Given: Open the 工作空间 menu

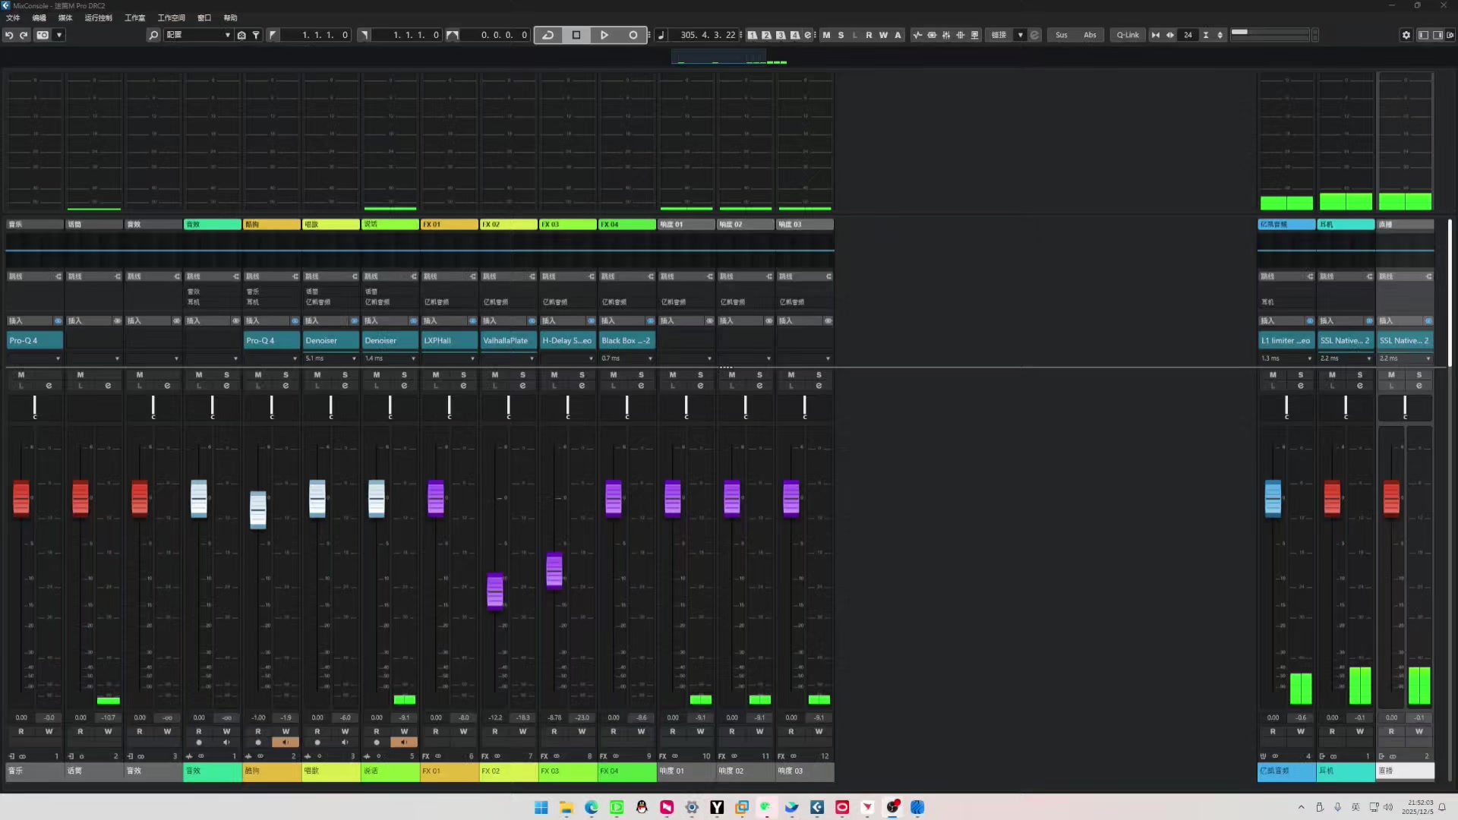Looking at the screenshot, I should pyautogui.click(x=171, y=17).
